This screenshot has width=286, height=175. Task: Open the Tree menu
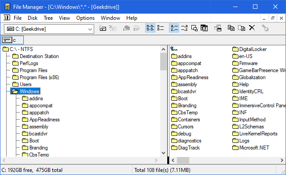pyautogui.click(x=48, y=18)
